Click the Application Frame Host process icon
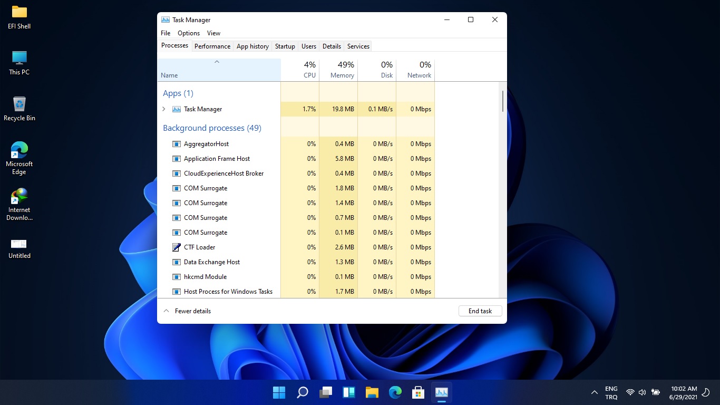Viewport: 720px width, 405px height. [x=177, y=159]
